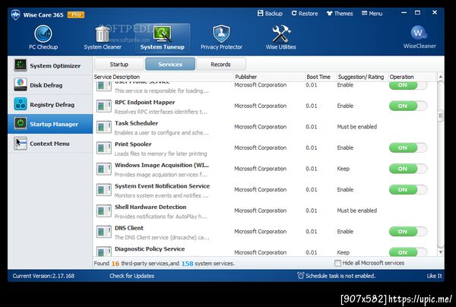Open Context Menu from the sidebar
Screen dimensions: 456x307
click(50, 144)
